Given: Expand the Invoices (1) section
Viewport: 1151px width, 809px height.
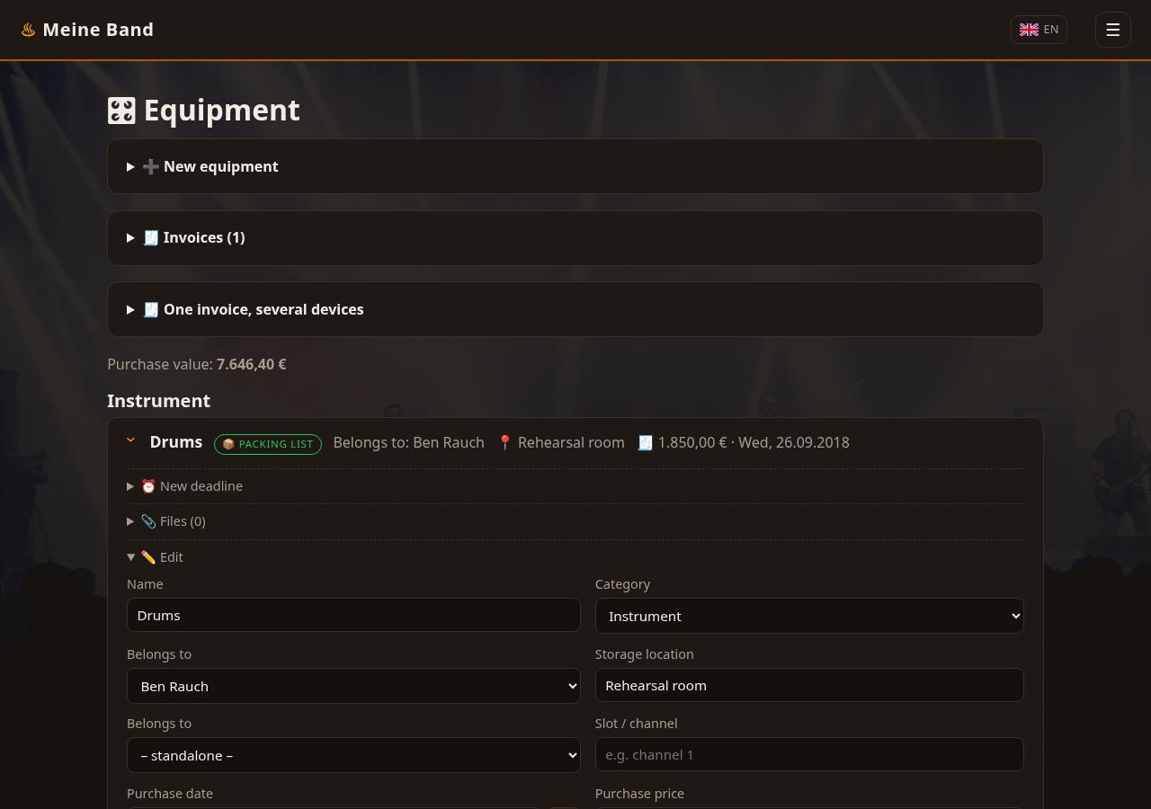Looking at the screenshot, I should coord(575,237).
